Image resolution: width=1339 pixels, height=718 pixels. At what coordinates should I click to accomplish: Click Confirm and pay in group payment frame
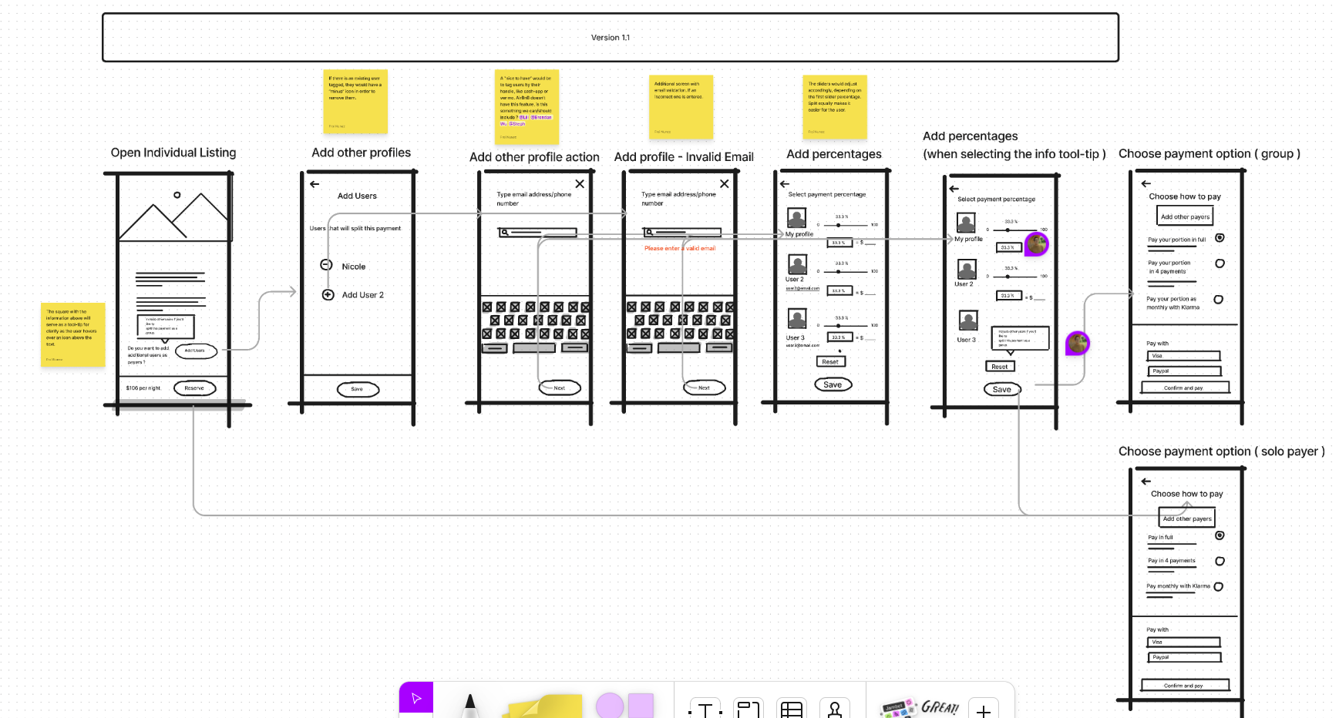tap(1184, 388)
